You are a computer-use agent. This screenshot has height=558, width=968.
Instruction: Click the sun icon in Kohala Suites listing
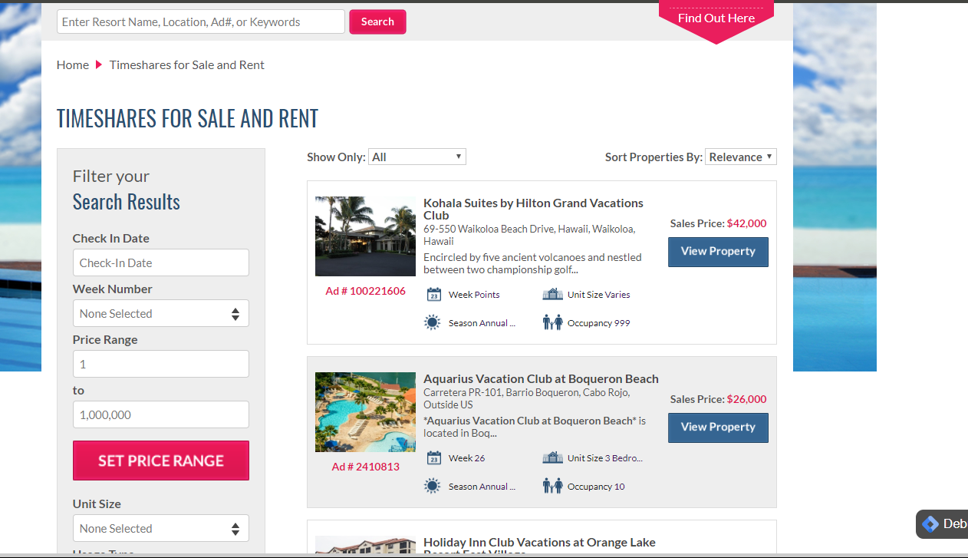coord(433,322)
